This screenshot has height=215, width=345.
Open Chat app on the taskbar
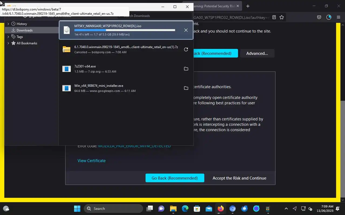(x=161, y=209)
